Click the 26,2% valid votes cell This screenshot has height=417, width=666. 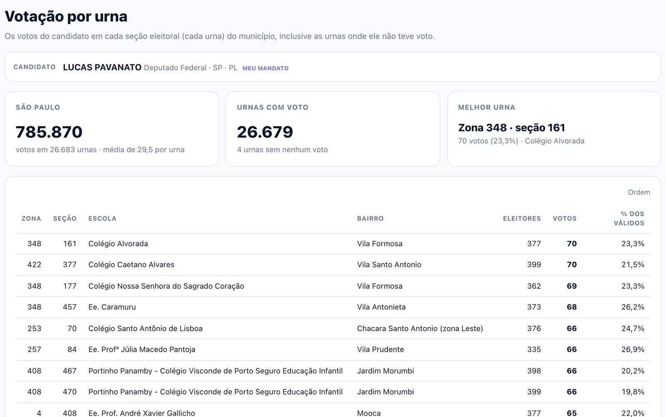(633, 307)
